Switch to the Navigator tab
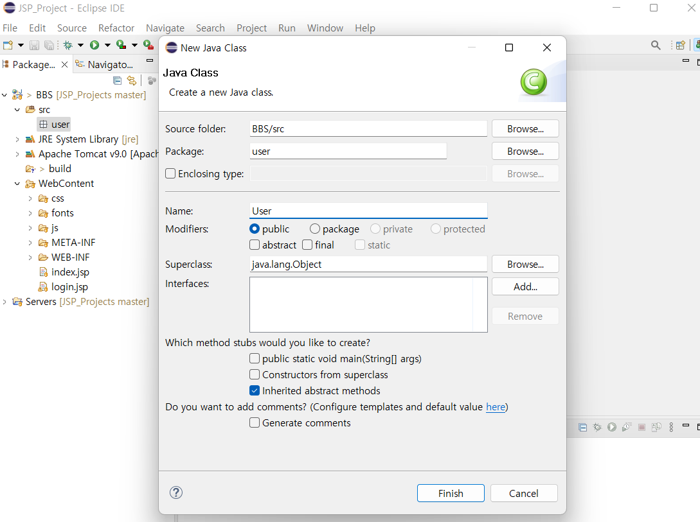 105,65
